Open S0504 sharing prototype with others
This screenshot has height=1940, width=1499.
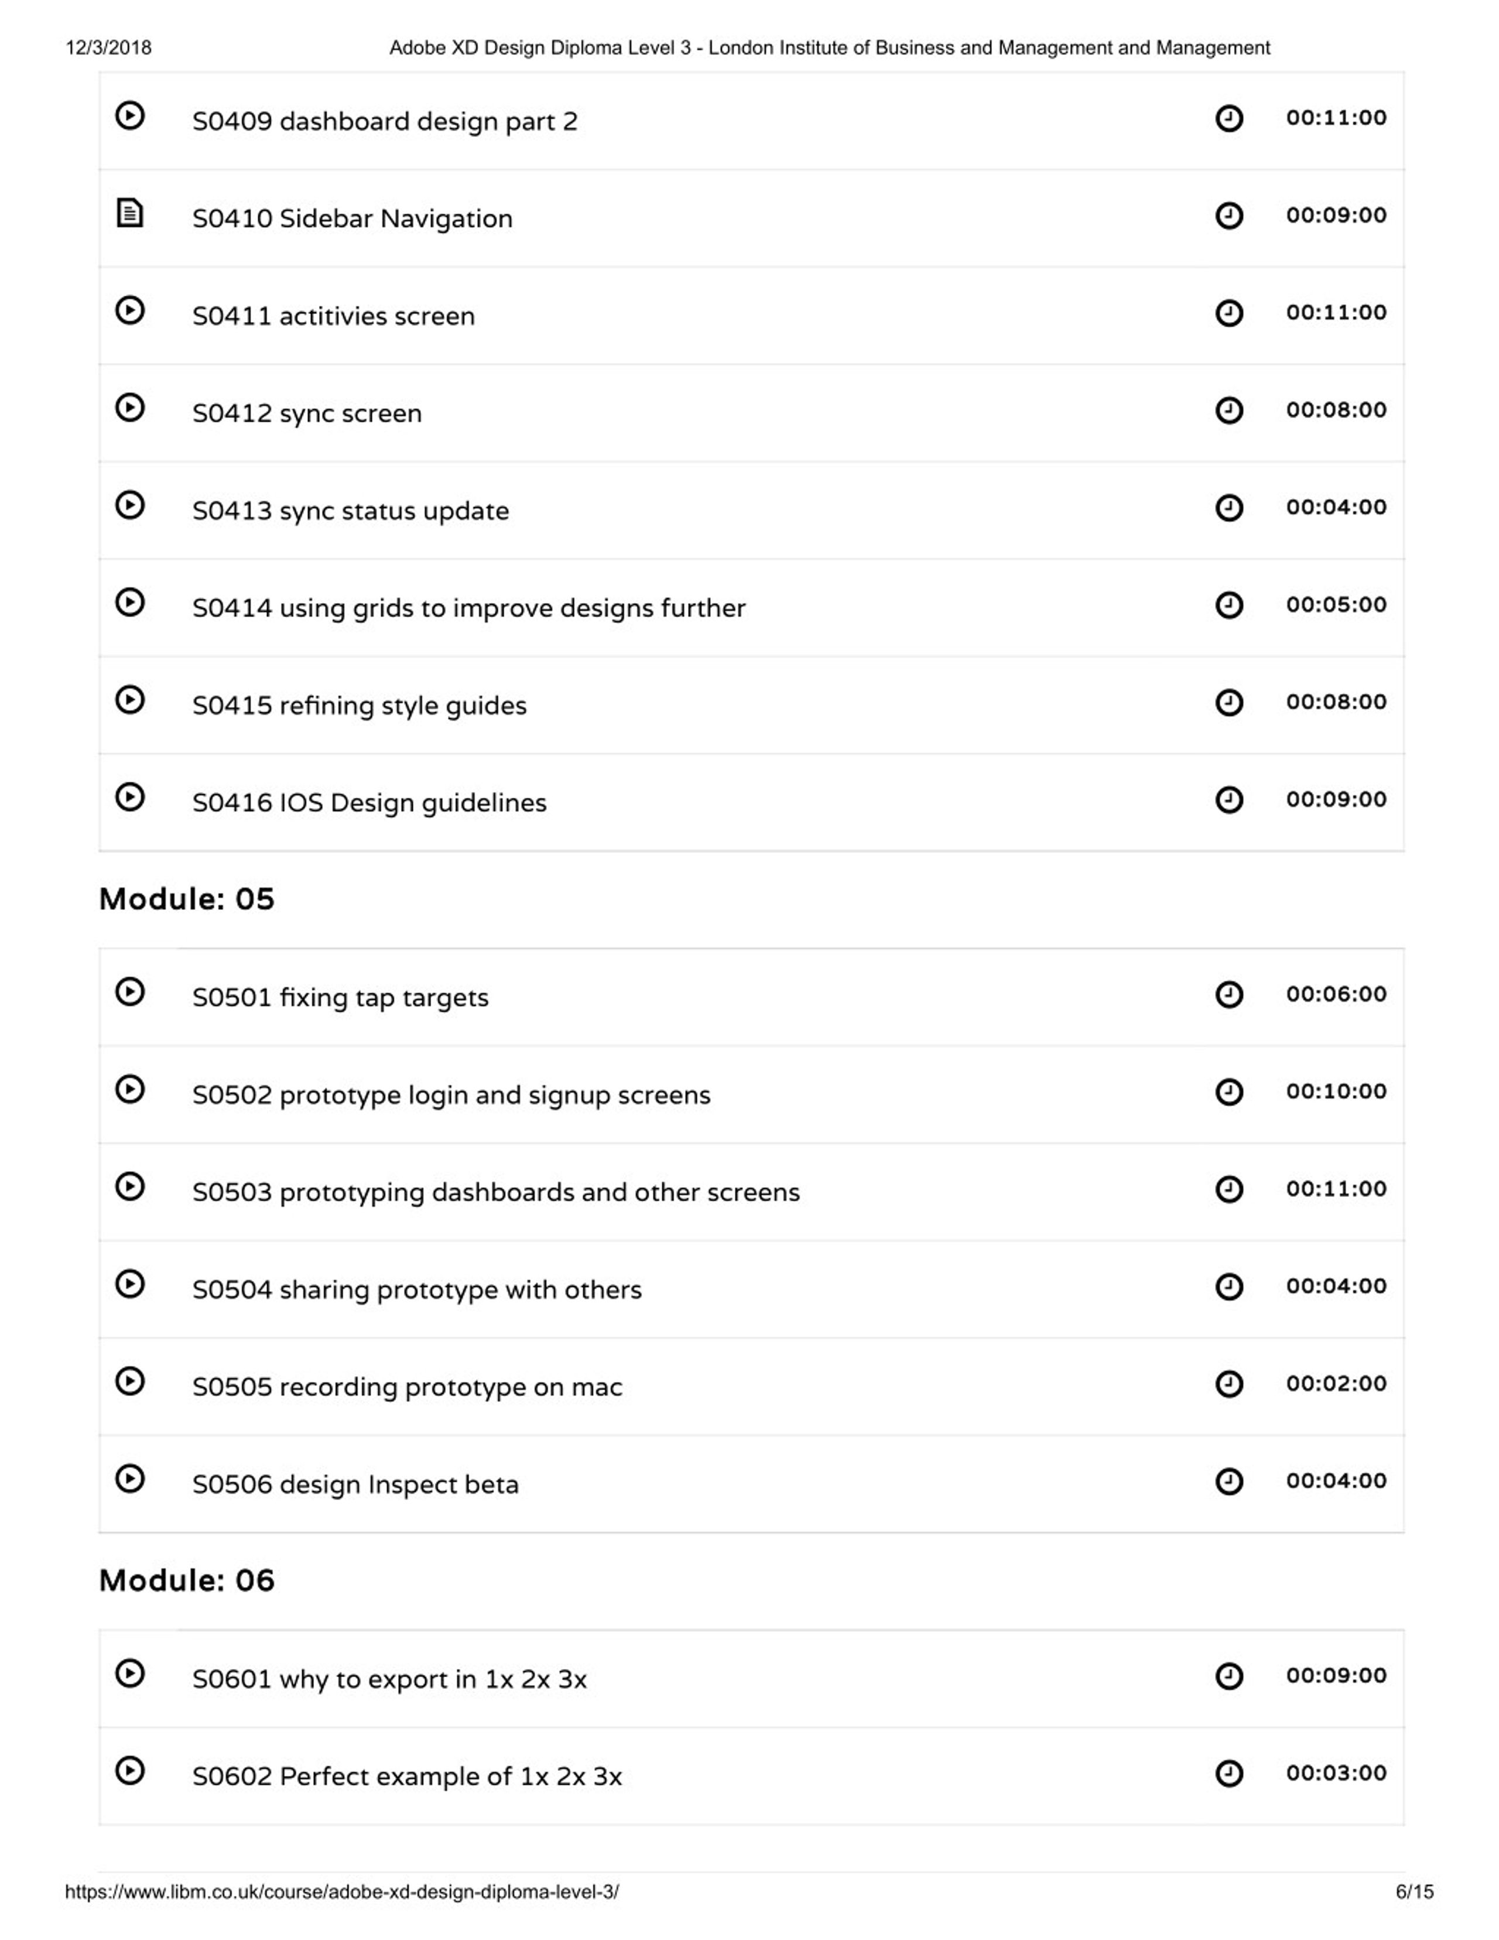(417, 1290)
